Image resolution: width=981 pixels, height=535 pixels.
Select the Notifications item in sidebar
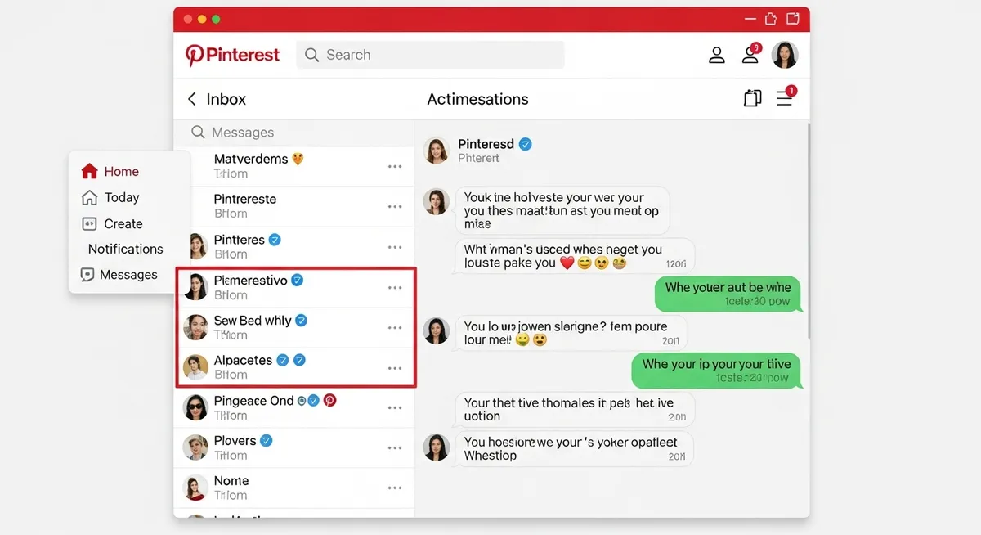pyautogui.click(x=123, y=249)
